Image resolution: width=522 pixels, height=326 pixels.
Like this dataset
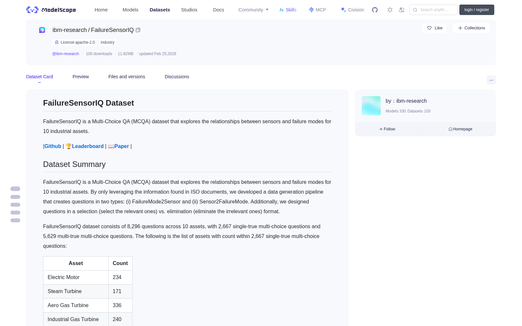tap(435, 28)
